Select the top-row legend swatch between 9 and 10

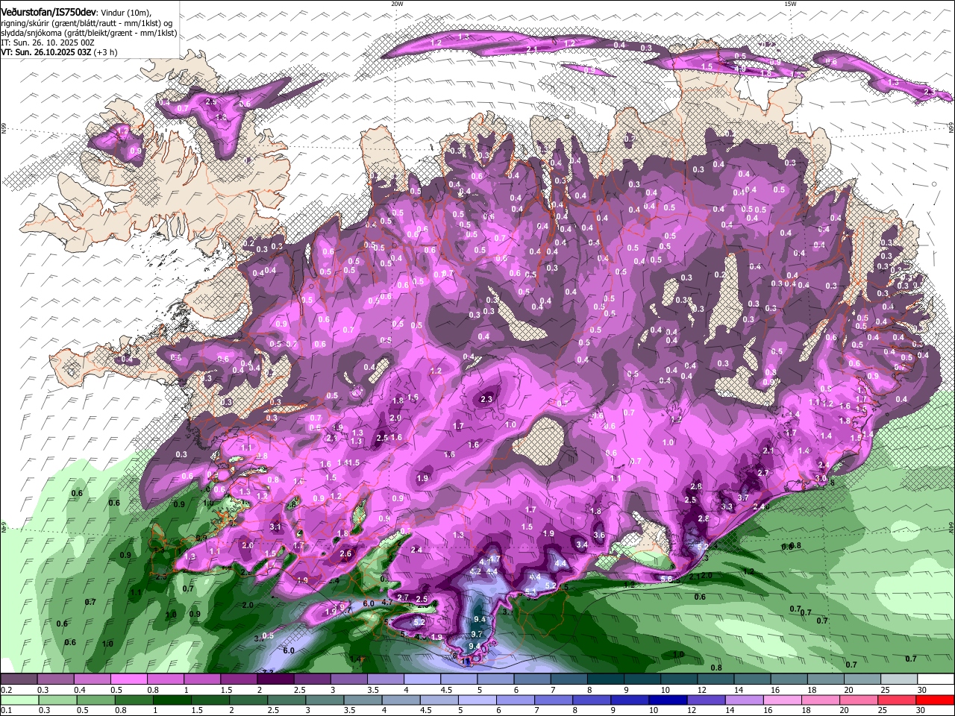[641, 679]
